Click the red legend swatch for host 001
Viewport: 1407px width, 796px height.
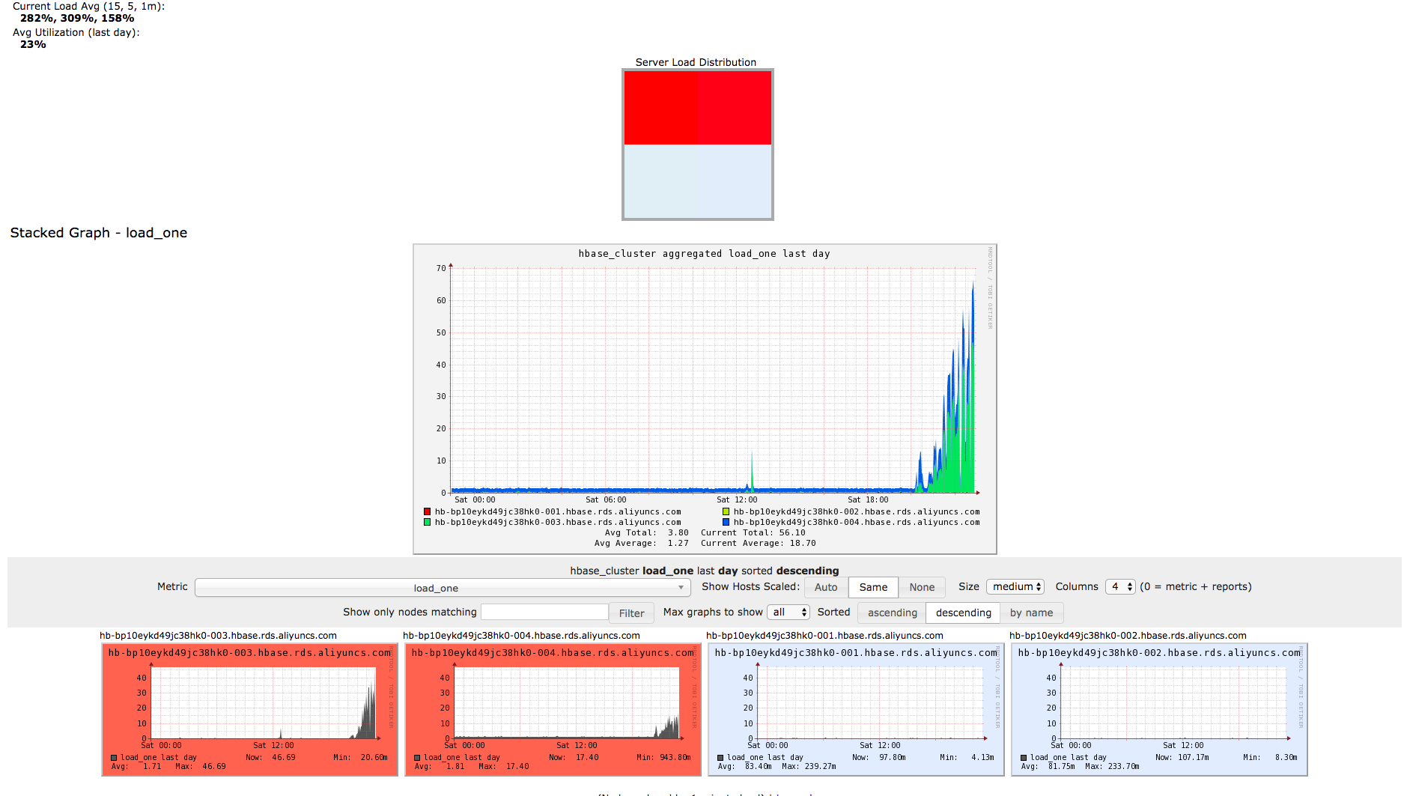428,512
